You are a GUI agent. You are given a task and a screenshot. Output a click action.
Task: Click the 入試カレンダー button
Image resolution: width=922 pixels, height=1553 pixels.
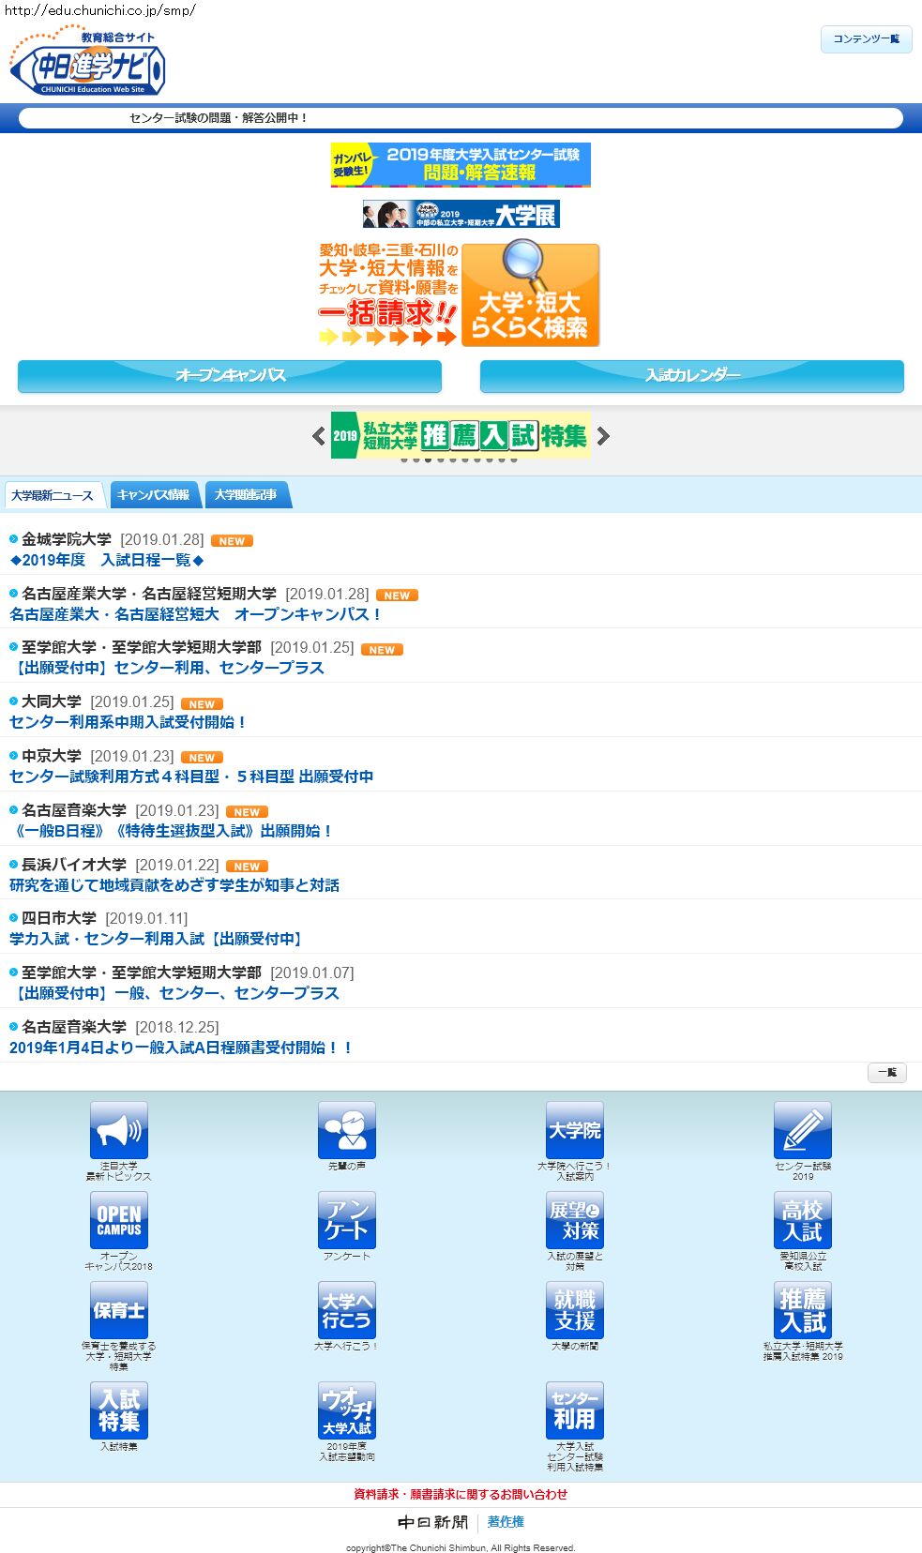point(691,375)
